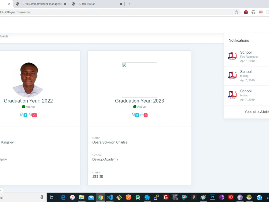Click See all e-Mails link

tap(257, 112)
